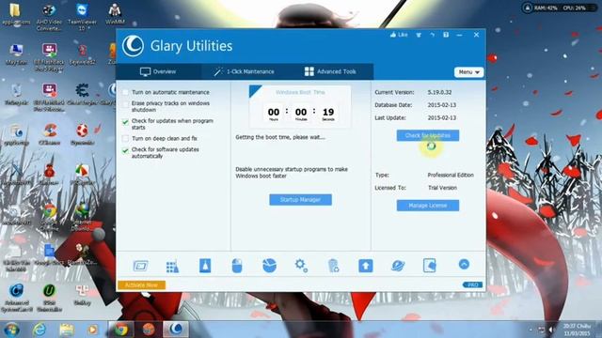Click the thumbs-up Like button in title bar
This screenshot has height=338, width=602.
tap(399, 35)
